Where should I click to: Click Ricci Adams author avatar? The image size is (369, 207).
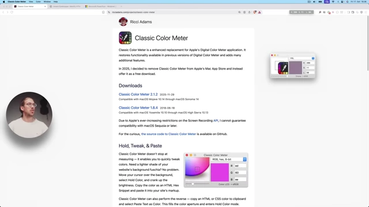[123, 22]
